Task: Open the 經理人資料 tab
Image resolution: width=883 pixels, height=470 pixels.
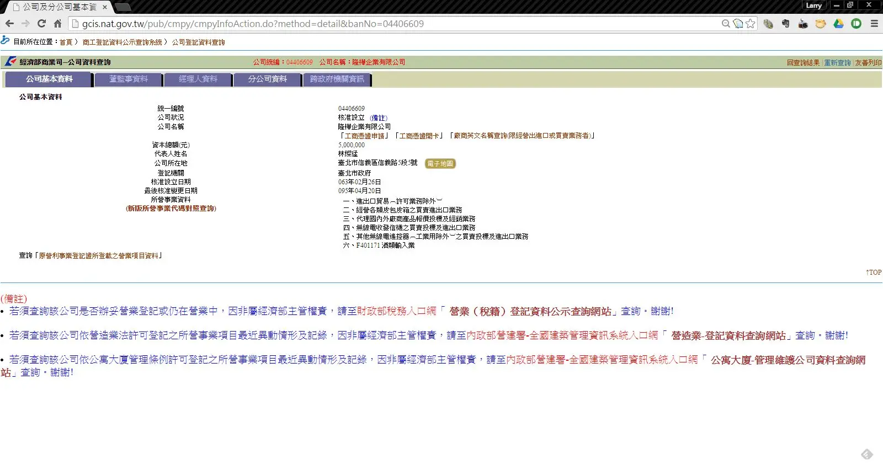Action: click(198, 79)
